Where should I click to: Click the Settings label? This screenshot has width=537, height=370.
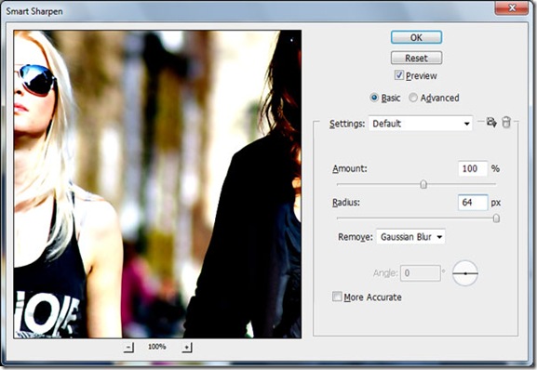click(x=347, y=124)
